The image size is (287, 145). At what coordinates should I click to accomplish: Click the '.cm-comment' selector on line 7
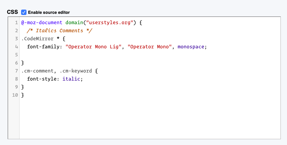37,71
